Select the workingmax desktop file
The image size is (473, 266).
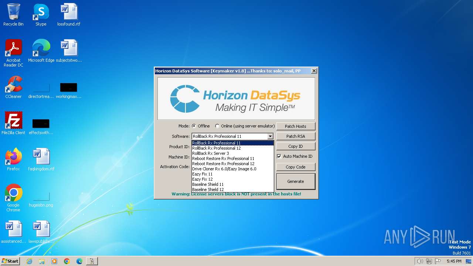pos(69,91)
